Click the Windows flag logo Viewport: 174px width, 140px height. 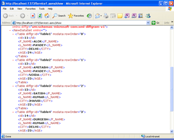tap(170, 9)
